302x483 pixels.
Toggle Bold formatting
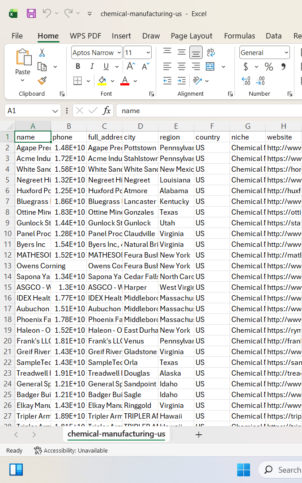tap(78, 67)
